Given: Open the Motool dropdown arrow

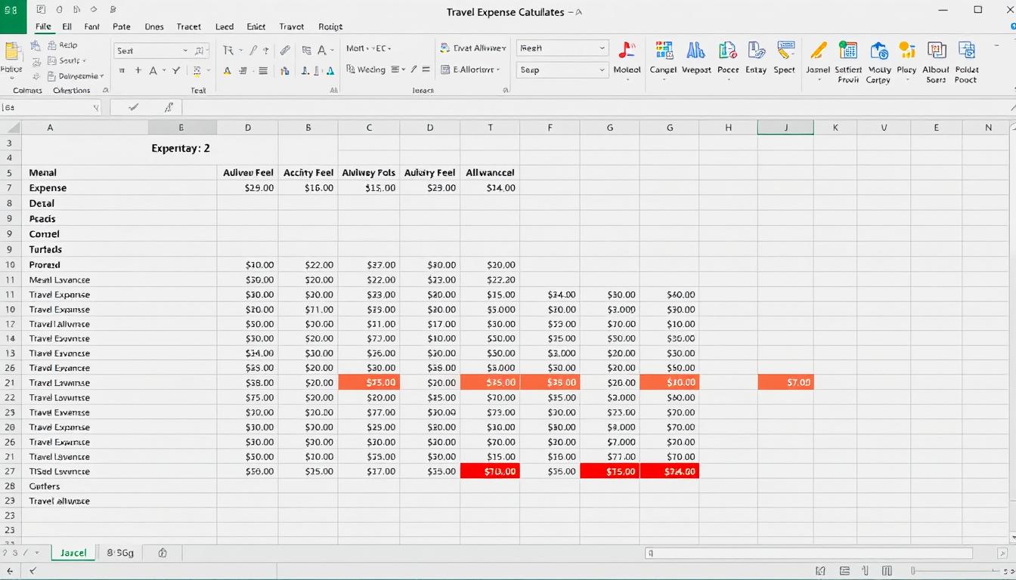Looking at the screenshot, I should pyautogui.click(x=627, y=79).
